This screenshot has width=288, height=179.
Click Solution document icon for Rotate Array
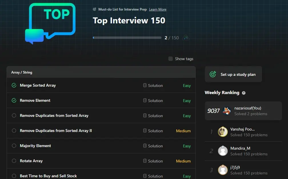coord(145,161)
